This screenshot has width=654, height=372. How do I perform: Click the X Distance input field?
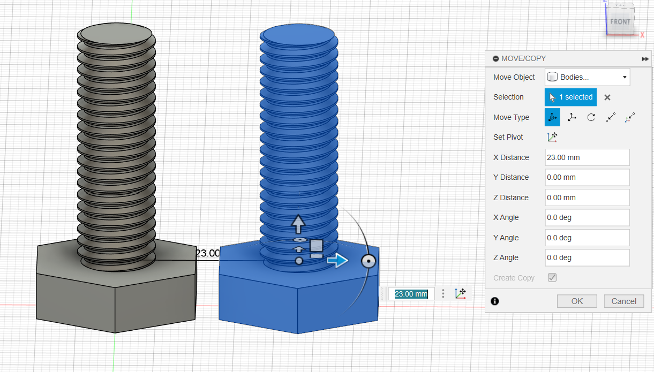[588, 157]
